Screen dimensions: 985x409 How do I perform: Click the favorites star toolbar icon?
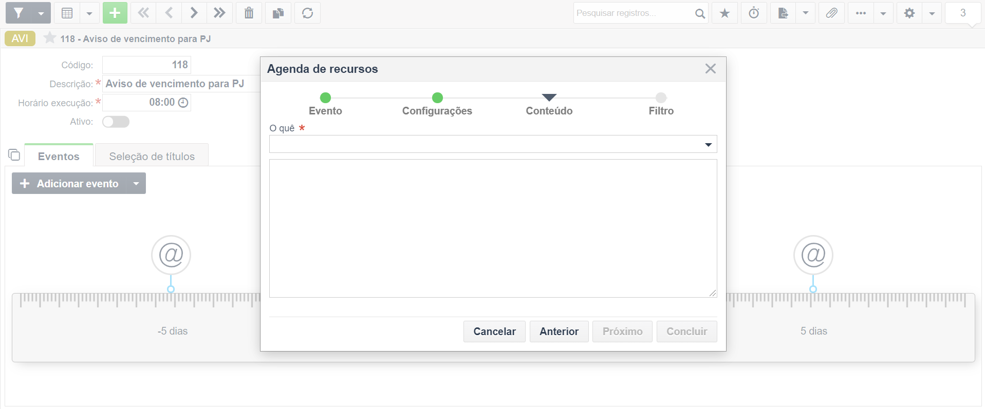click(724, 13)
